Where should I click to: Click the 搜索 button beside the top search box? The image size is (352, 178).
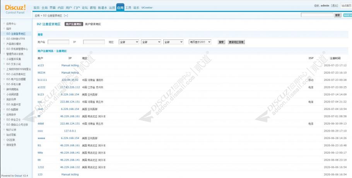coord(338,15)
